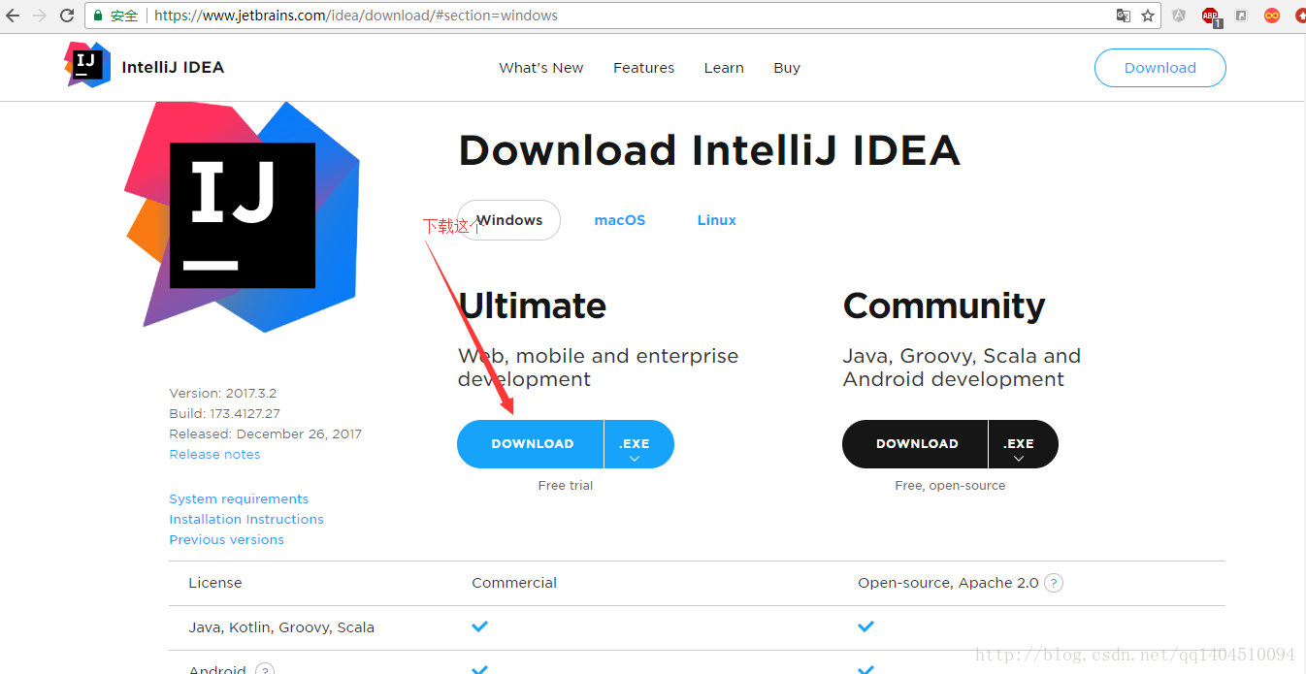Switch to the macOS tab

click(620, 220)
